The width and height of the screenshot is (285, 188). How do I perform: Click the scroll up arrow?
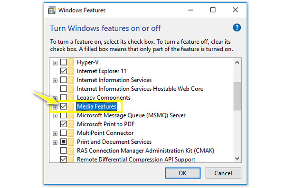coord(237,63)
